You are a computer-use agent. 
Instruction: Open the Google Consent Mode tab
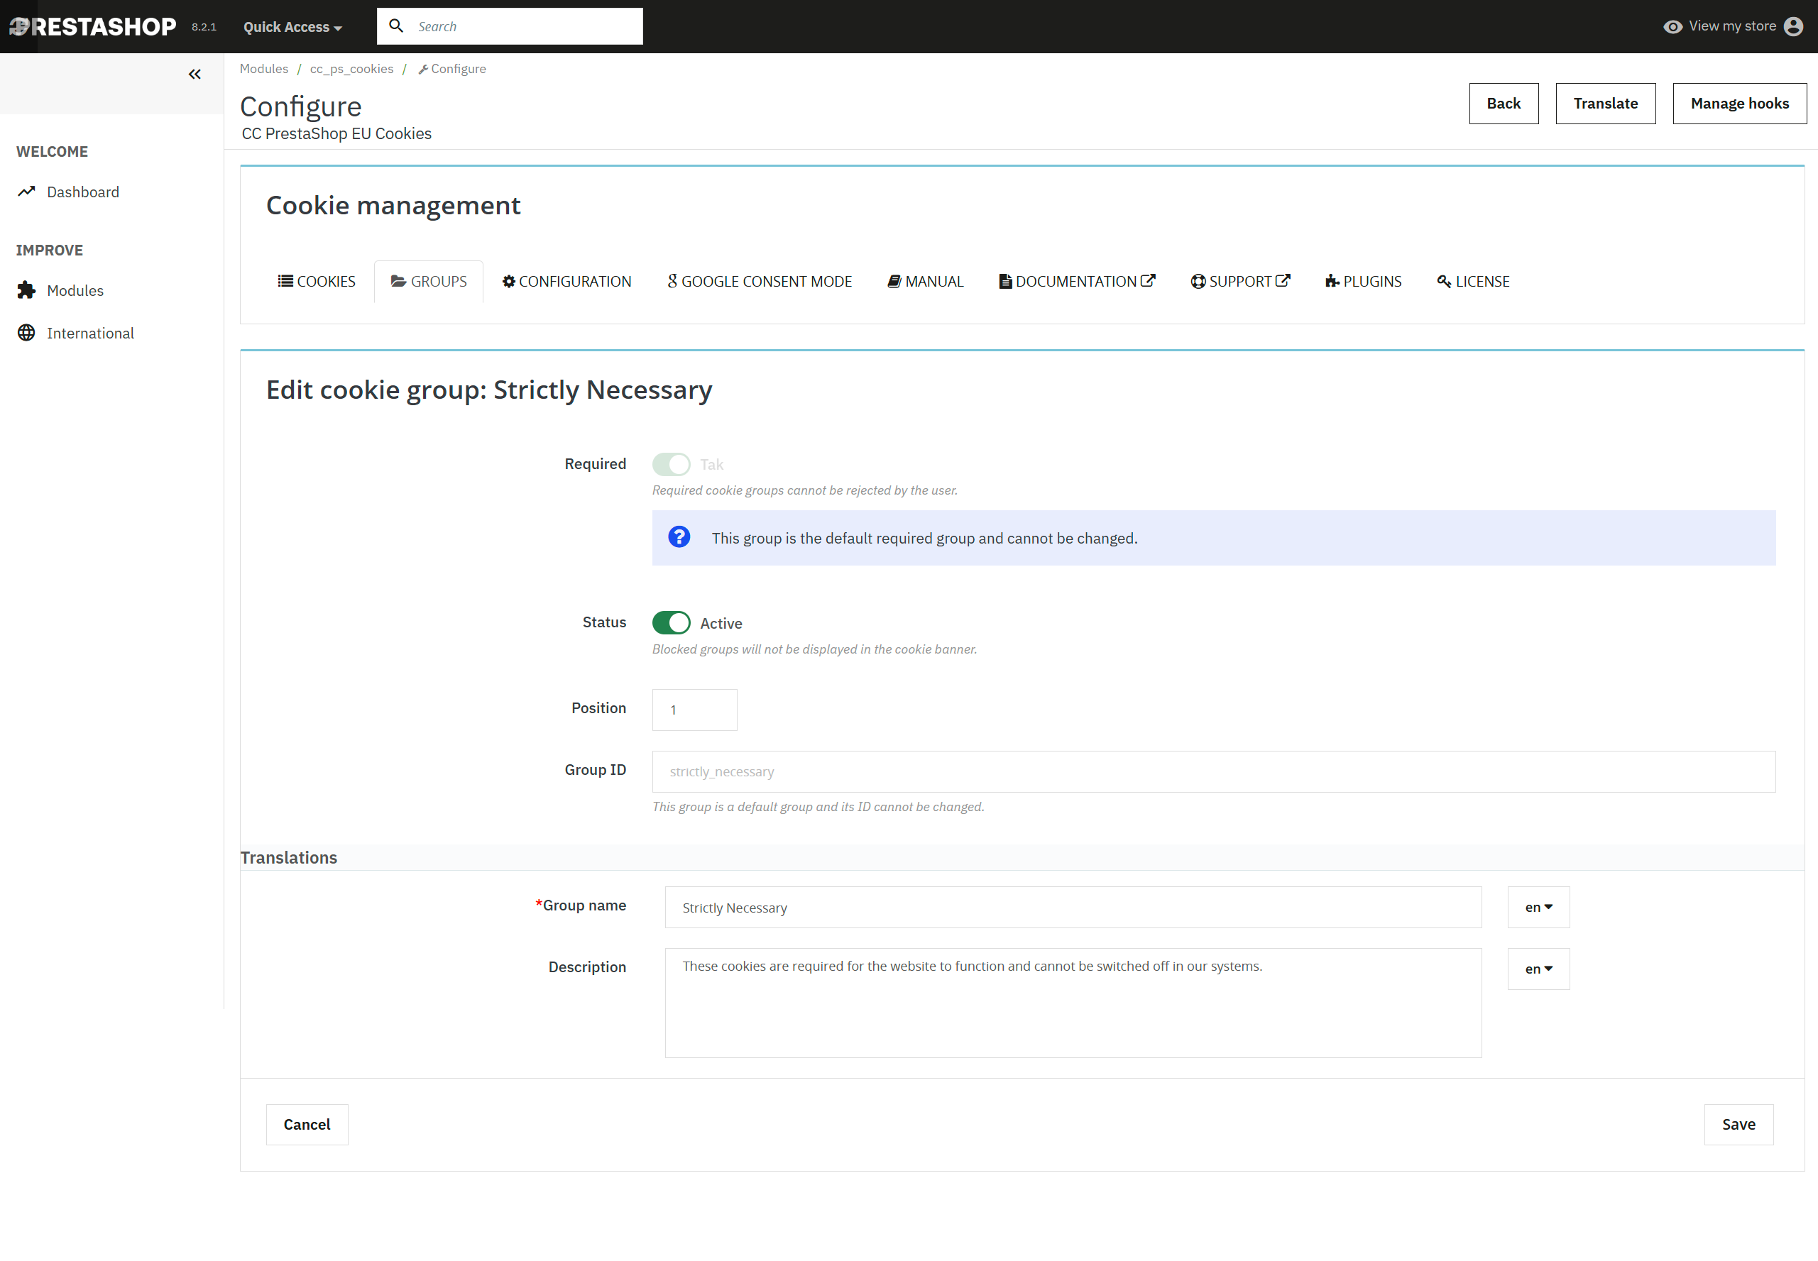(x=760, y=281)
